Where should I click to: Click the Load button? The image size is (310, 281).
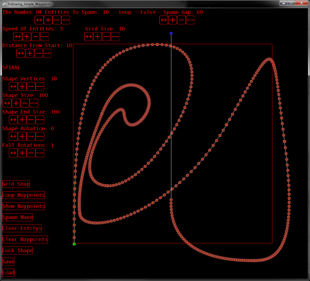[x=8, y=273]
